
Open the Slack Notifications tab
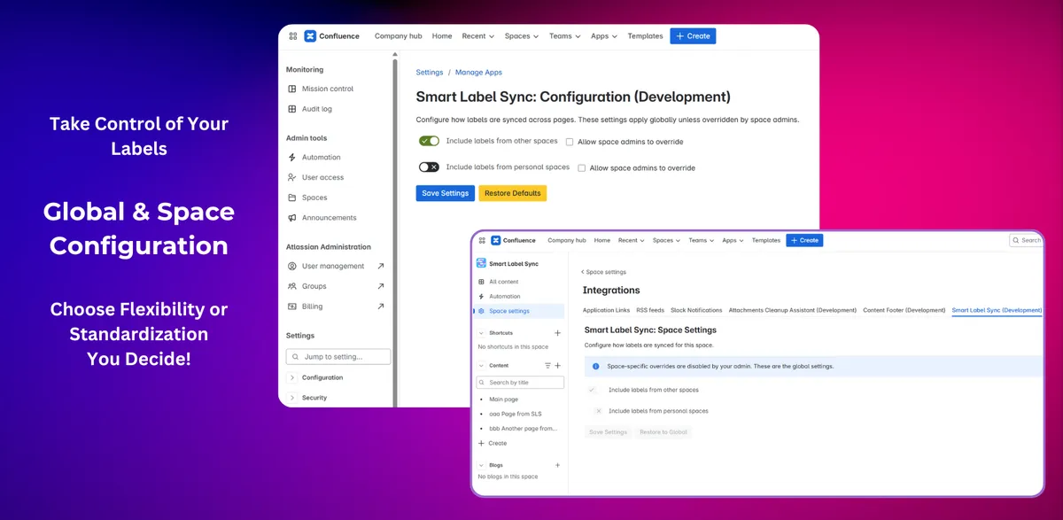696,310
